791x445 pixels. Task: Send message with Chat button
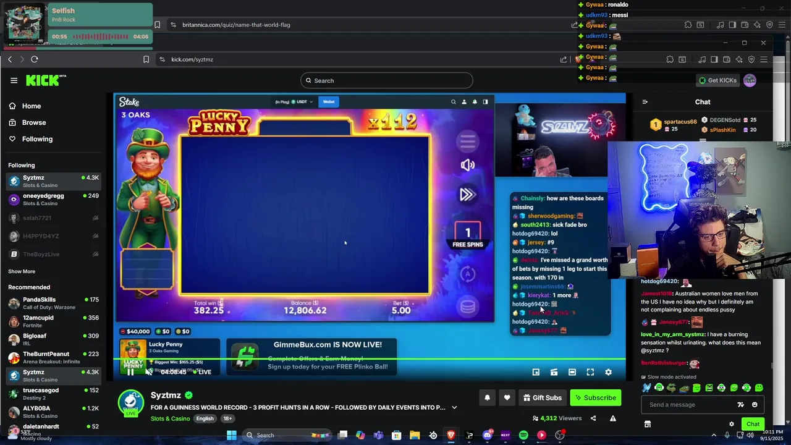point(753,424)
